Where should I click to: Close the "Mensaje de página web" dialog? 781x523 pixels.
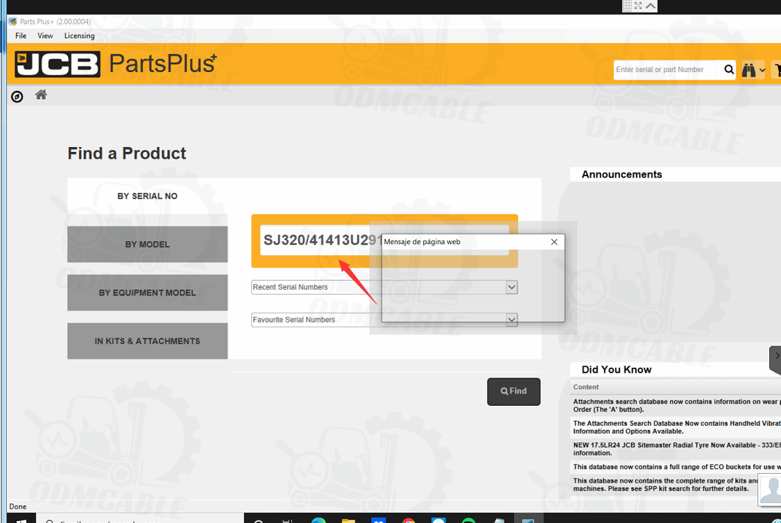[x=553, y=242]
